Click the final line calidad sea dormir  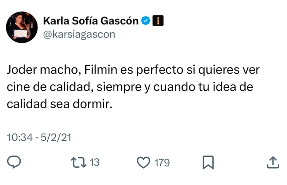[x=60, y=104]
